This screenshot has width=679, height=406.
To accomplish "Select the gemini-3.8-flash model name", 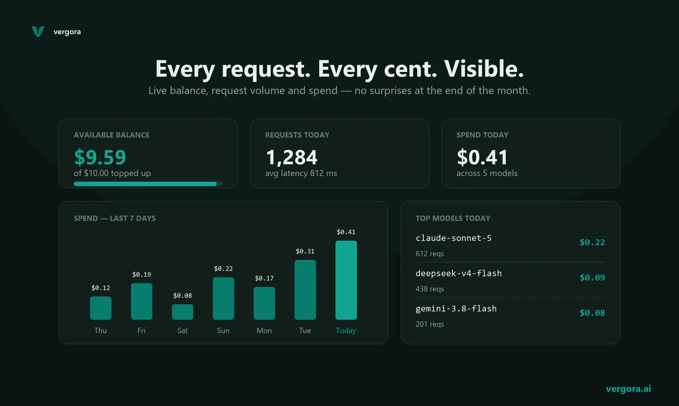I will (x=456, y=309).
